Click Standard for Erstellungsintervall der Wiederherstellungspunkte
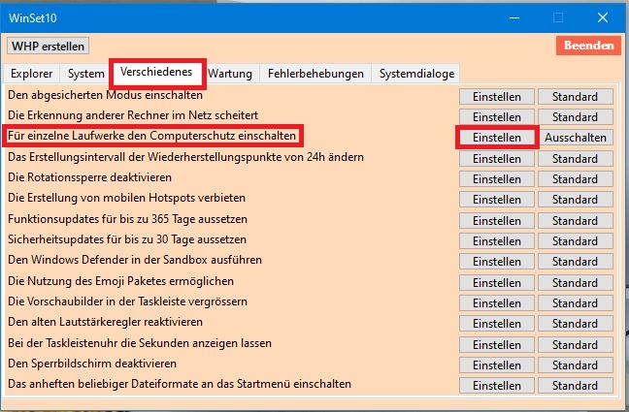Image resolution: width=629 pixels, height=412 pixels. click(576, 159)
